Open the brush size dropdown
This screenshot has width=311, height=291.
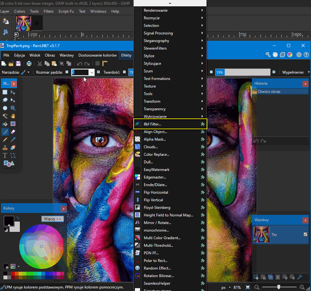(92, 72)
